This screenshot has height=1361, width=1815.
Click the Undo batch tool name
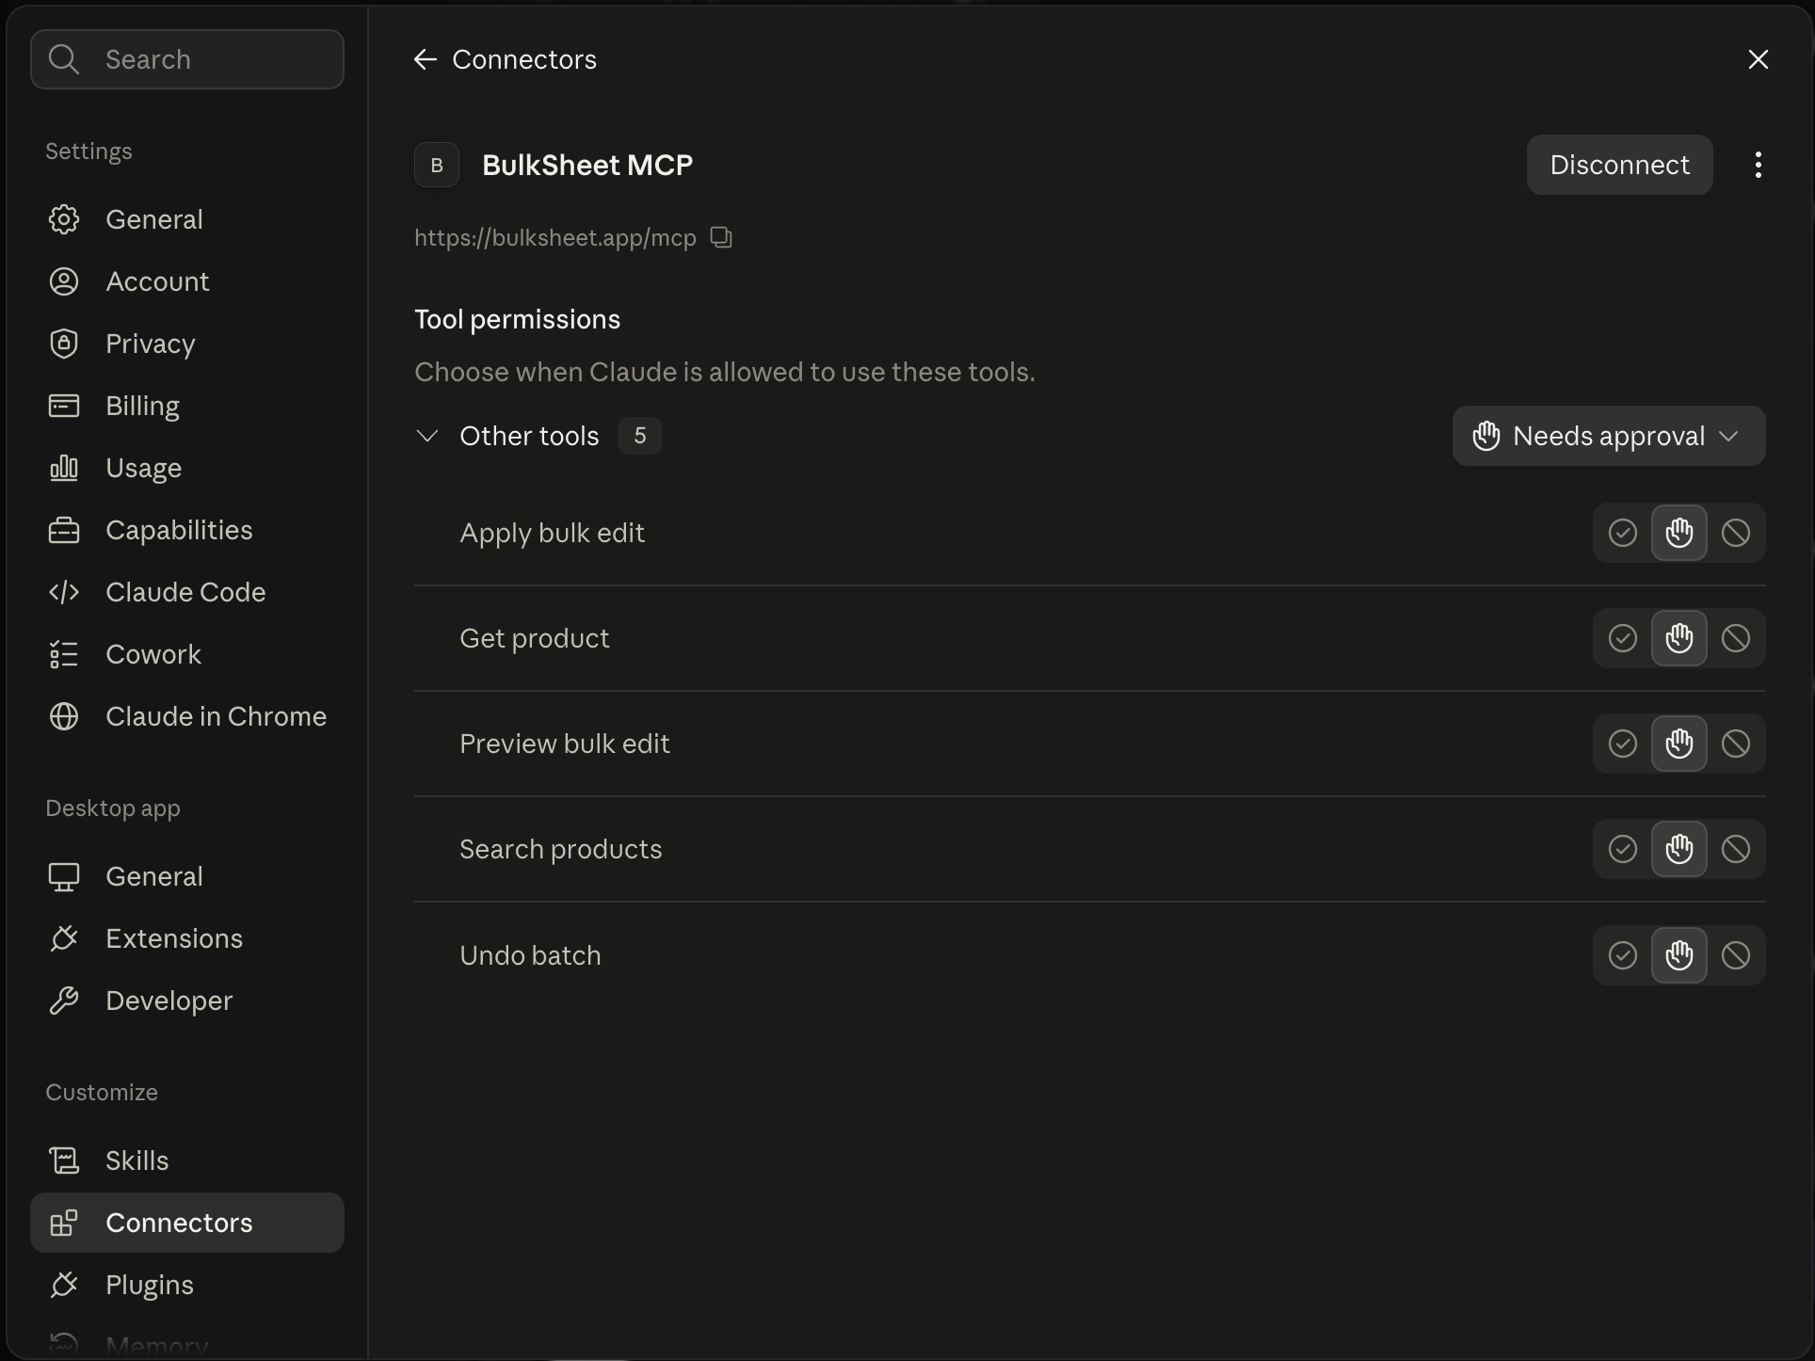click(530, 955)
